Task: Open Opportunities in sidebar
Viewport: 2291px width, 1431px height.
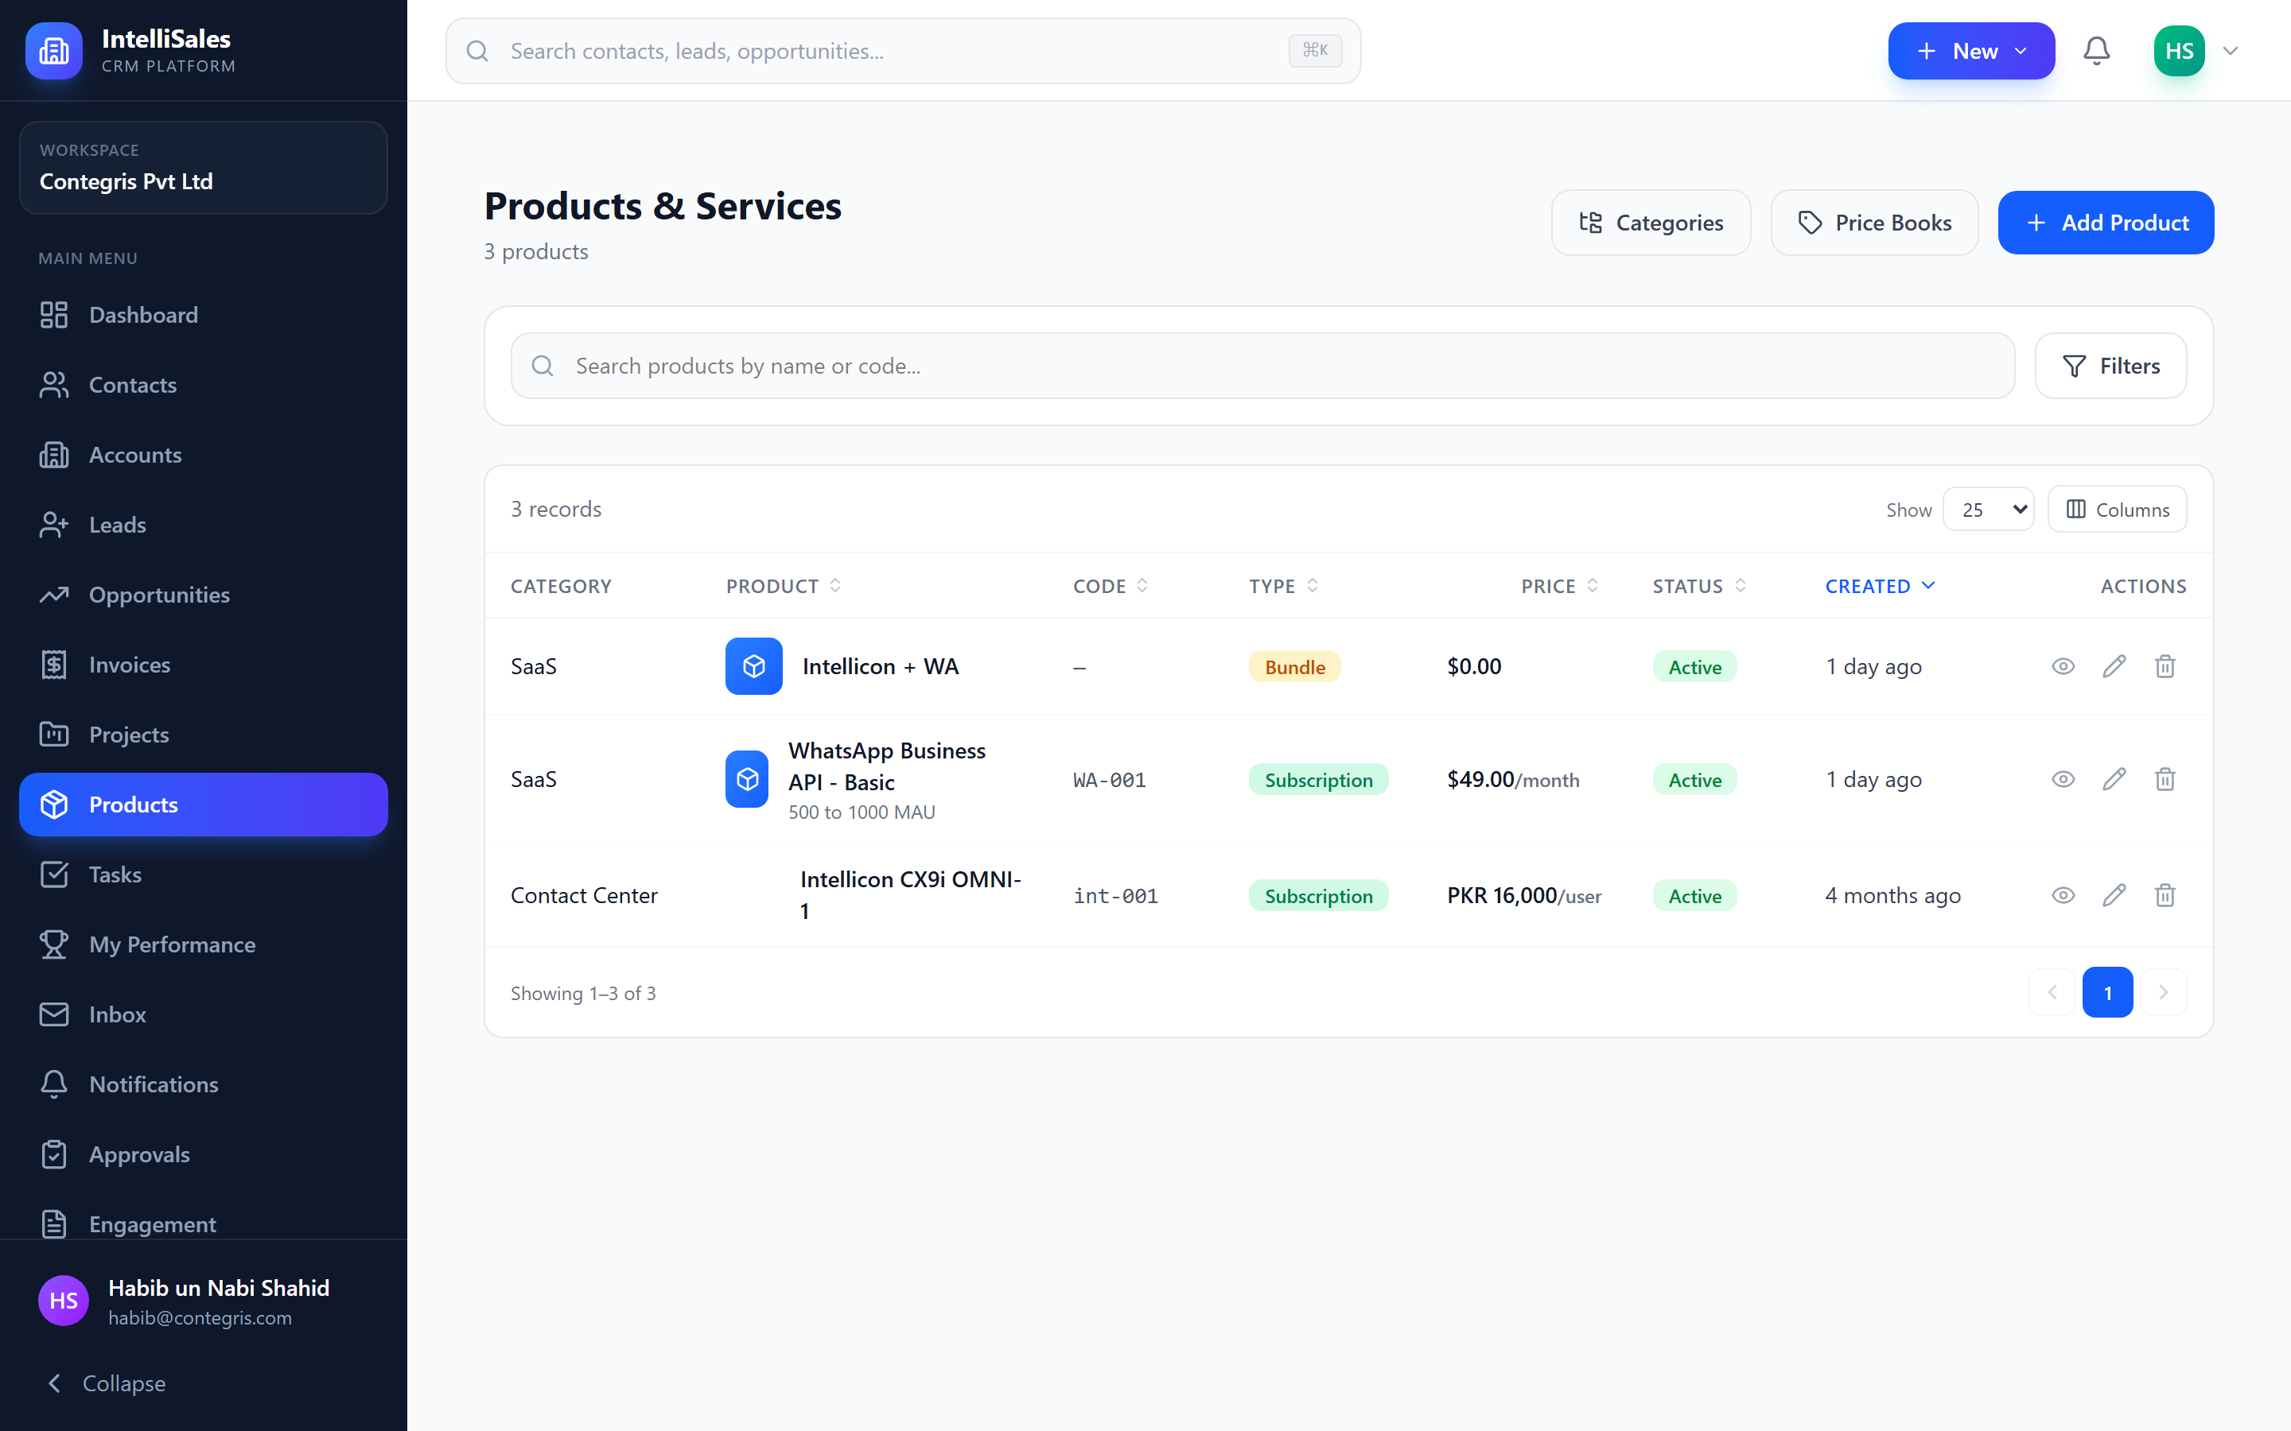Action: (x=204, y=595)
